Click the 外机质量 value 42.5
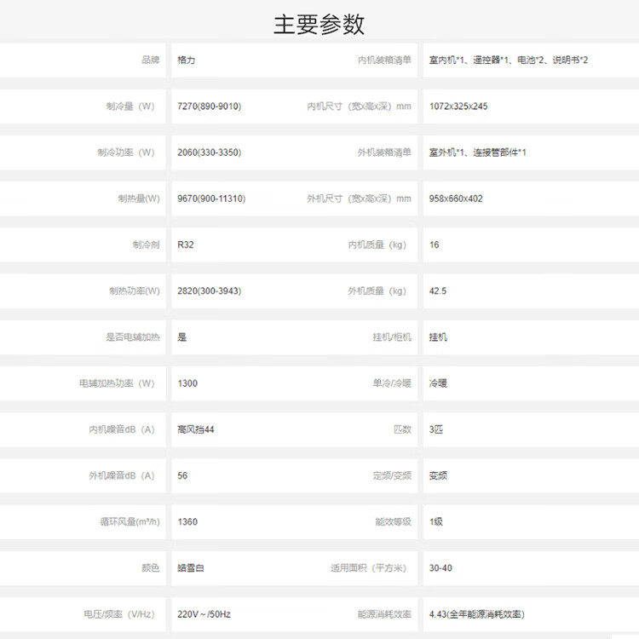Screen dimensions: 639x639 pos(438,291)
